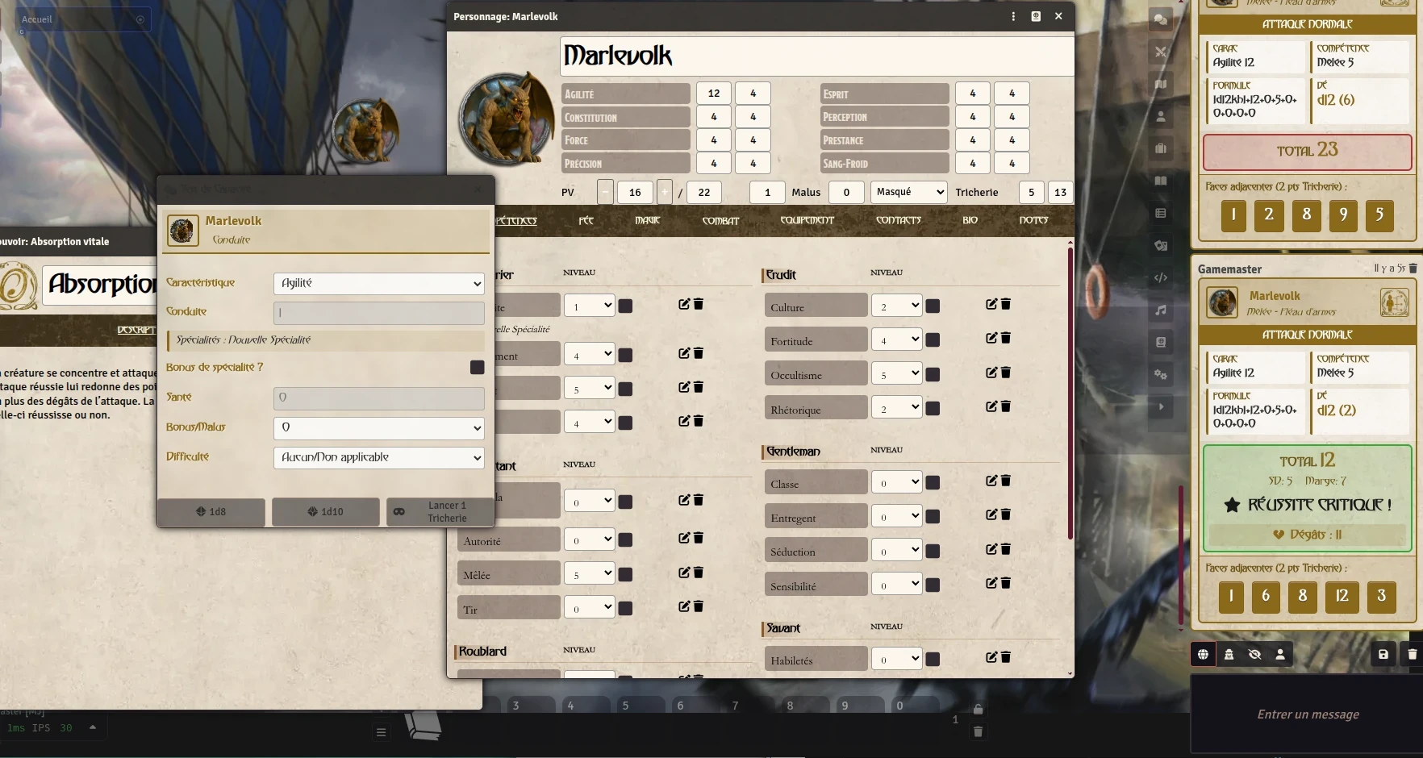Image resolution: width=1423 pixels, height=758 pixels.
Task: Click the 'Entrer un message' chat field
Action: [x=1307, y=714]
